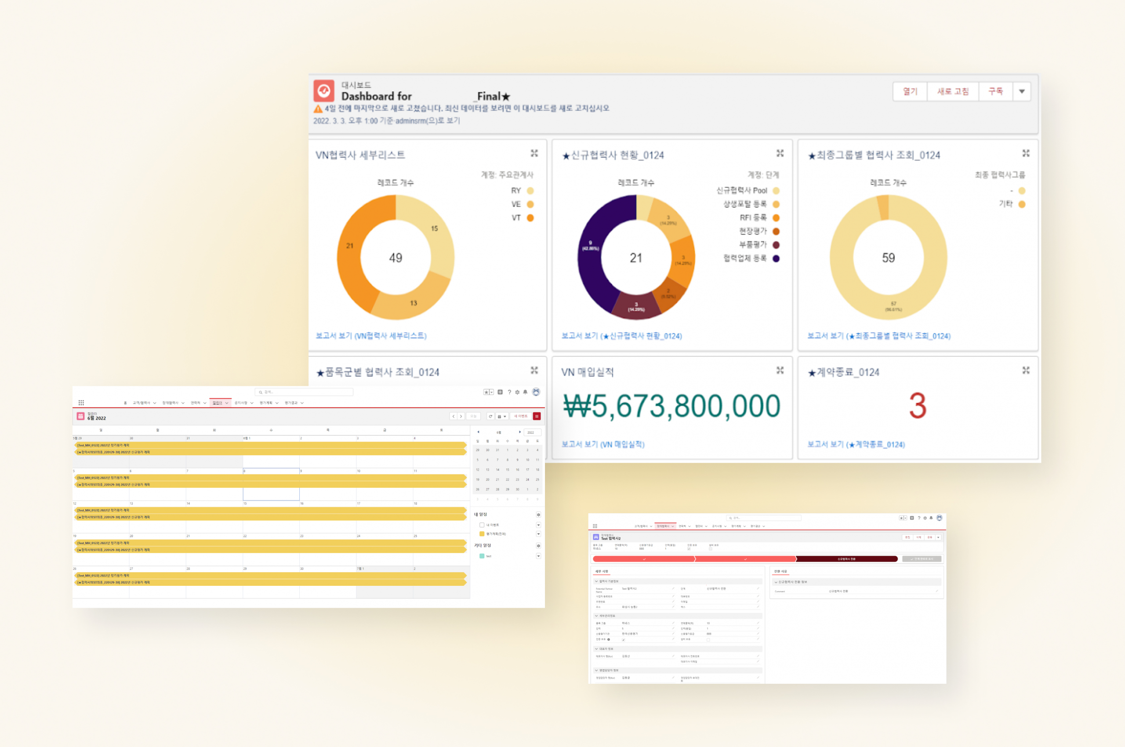Expand the VN 매입실적 metric widget

pyautogui.click(x=780, y=370)
